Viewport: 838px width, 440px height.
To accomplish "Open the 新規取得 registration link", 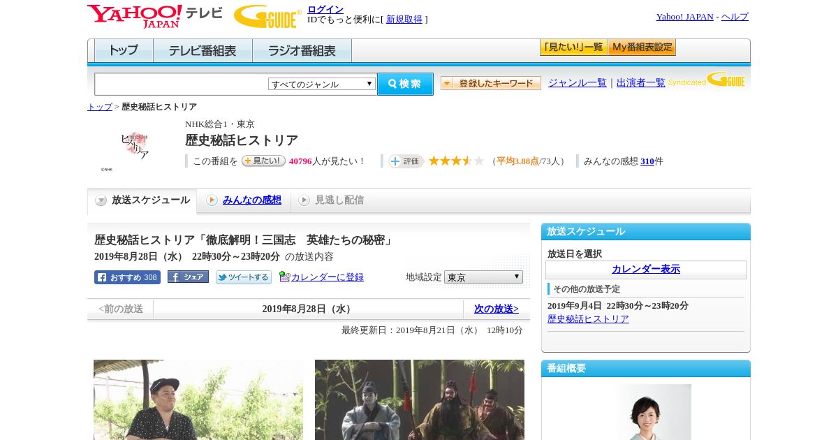I will [x=404, y=20].
